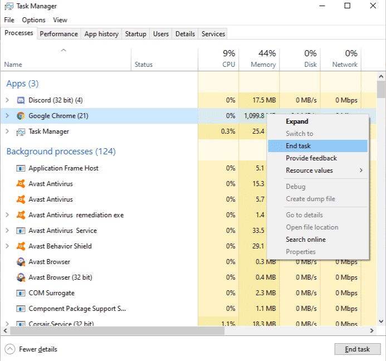
Task: Select the COM Surrogate process name
Action: 51,293
